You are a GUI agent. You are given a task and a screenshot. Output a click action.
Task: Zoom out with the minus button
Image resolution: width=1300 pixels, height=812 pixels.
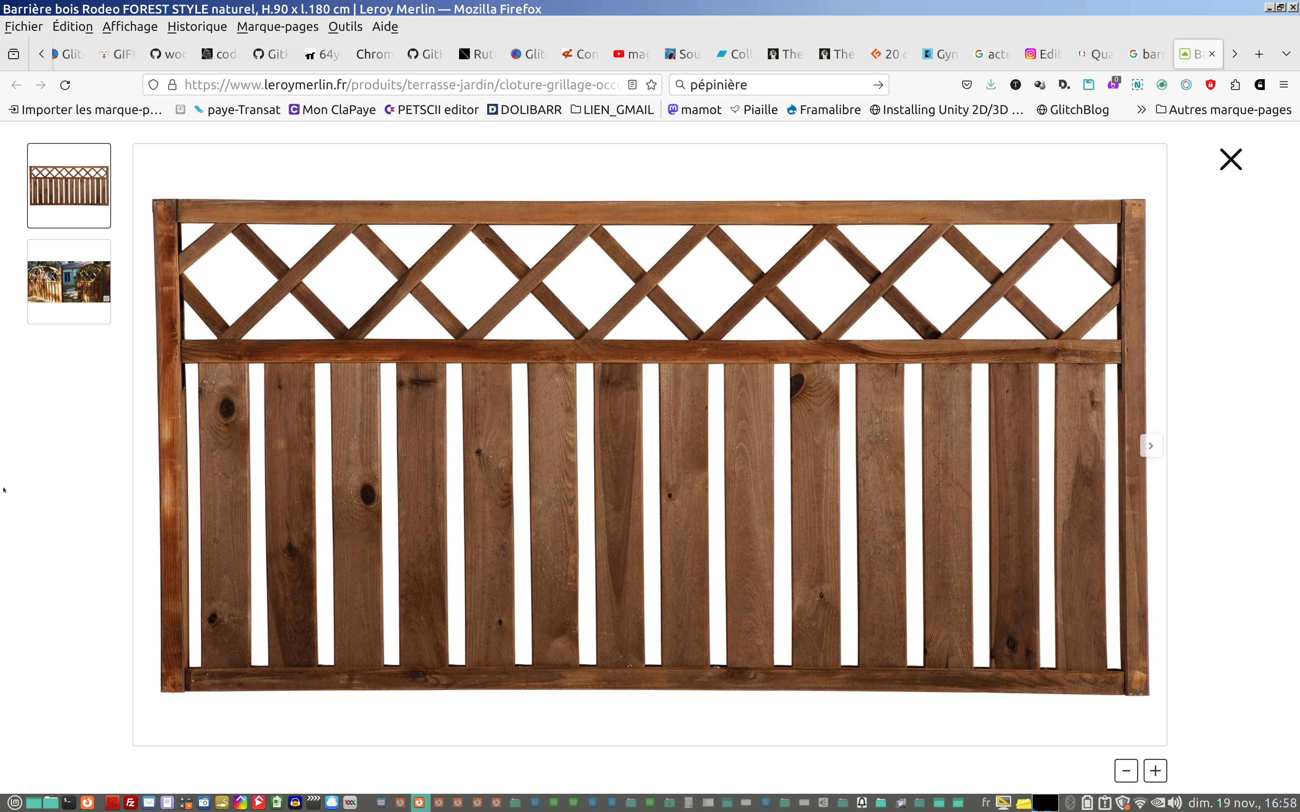pos(1126,771)
